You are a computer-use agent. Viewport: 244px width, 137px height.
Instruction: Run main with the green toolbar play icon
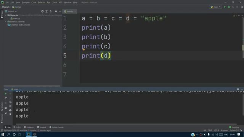(225, 7)
